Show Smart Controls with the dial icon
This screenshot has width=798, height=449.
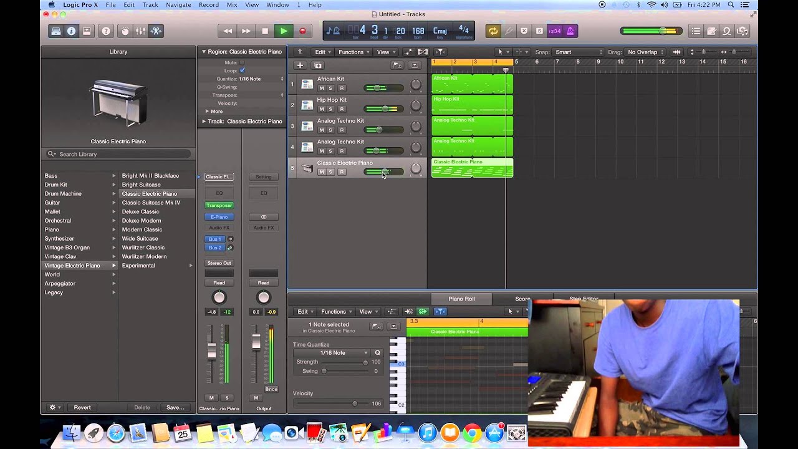pyautogui.click(x=125, y=31)
